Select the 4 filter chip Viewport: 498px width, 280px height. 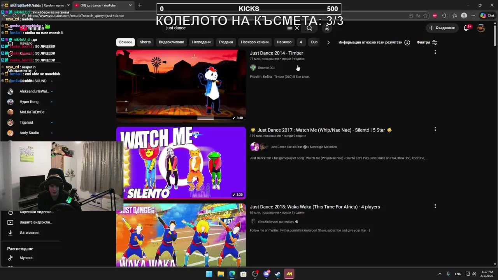pos(301,42)
